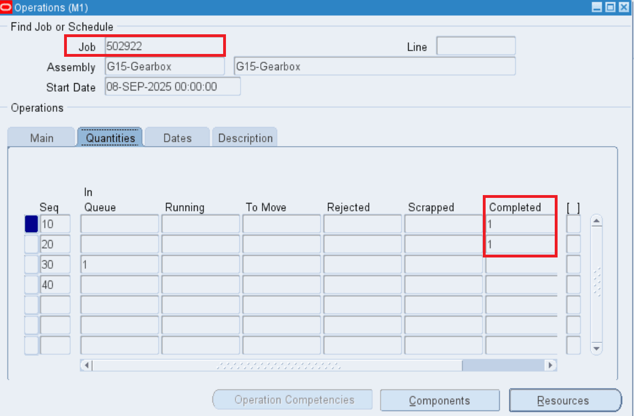The image size is (634, 416).
Task: Click the horizontal scrollbar left arrow
Action: point(86,365)
